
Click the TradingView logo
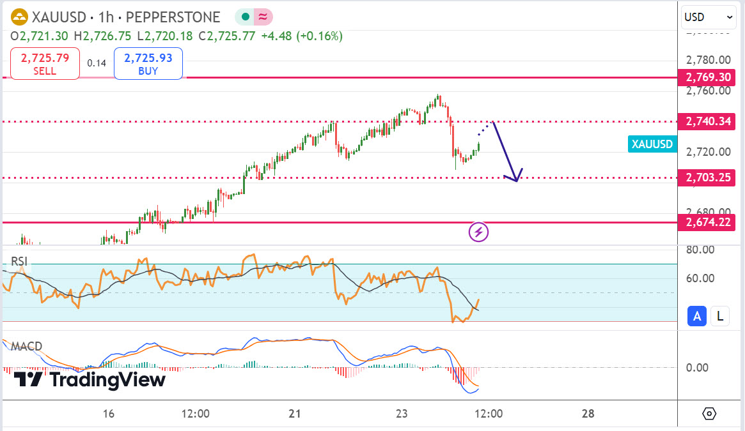pyautogui.click(x=90, y=380)
